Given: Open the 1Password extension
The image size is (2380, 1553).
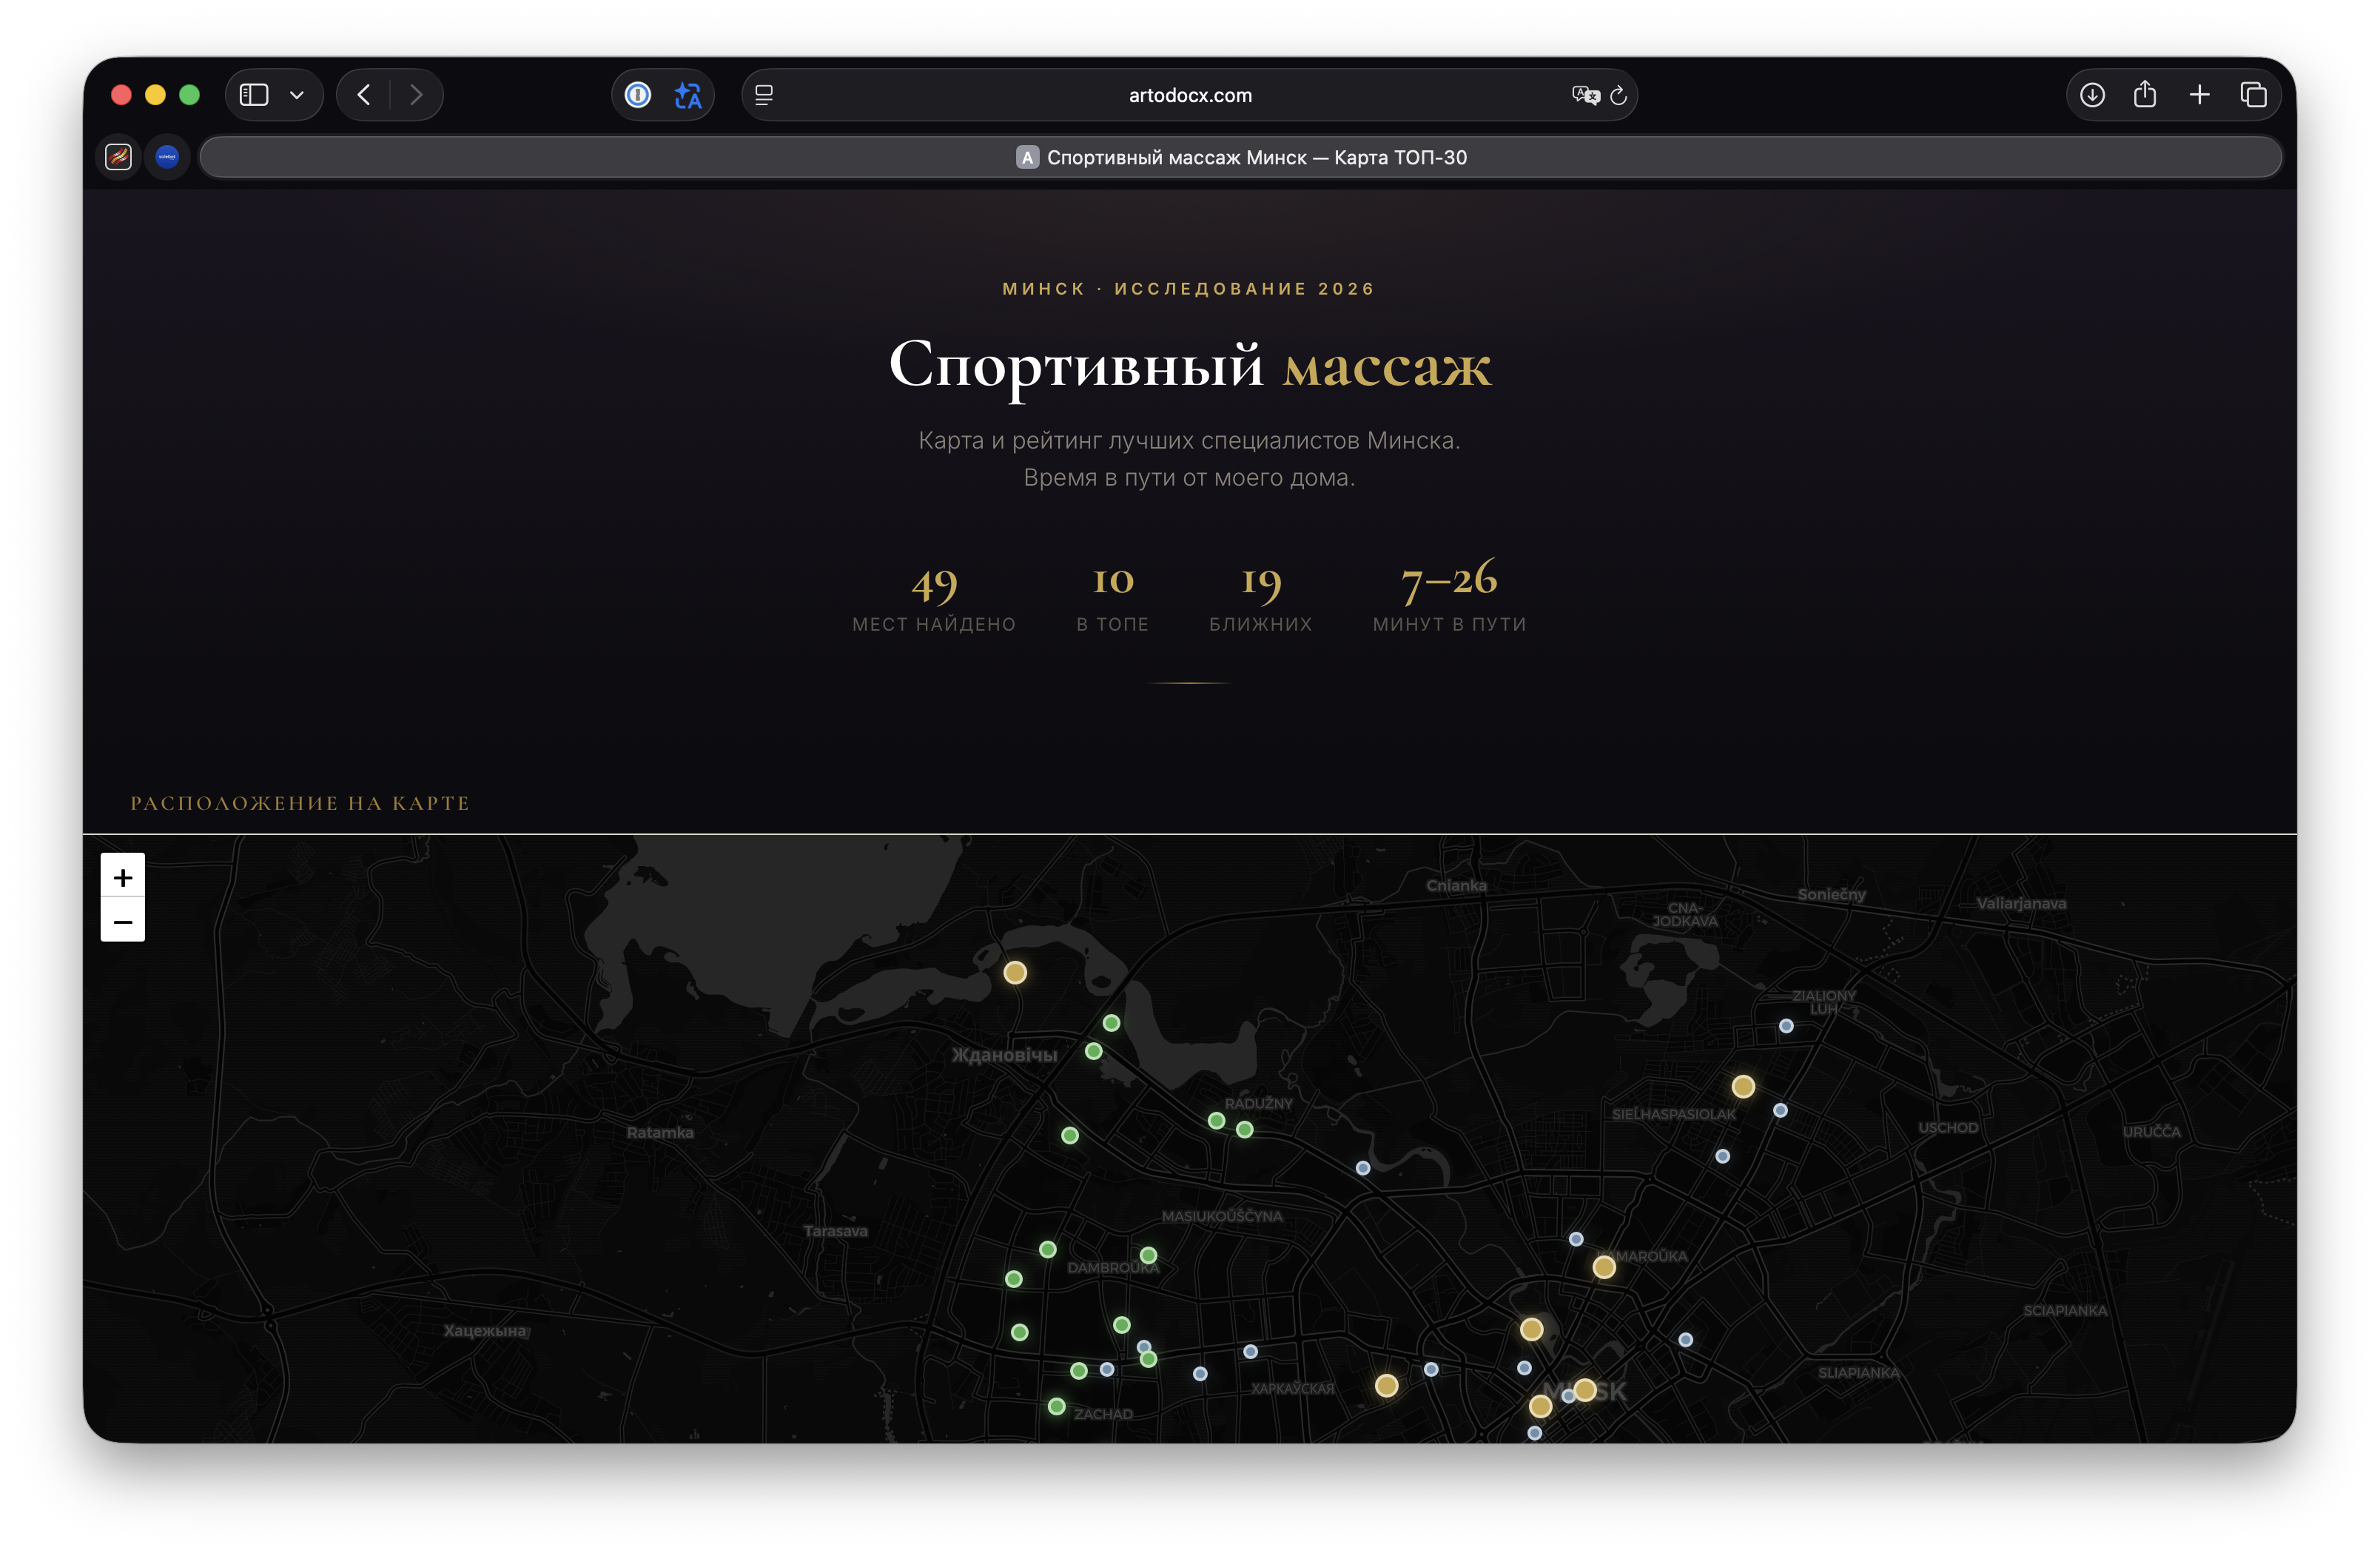Looking at the screenshot, I should [638, 95].
